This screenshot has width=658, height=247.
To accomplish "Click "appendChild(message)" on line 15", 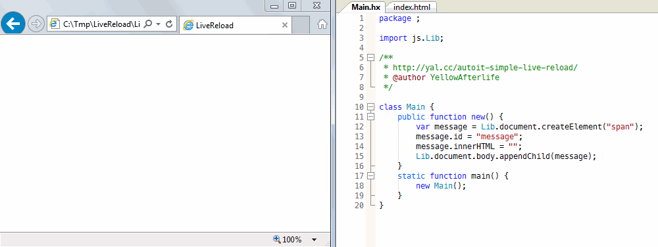I will pos(545,156).
